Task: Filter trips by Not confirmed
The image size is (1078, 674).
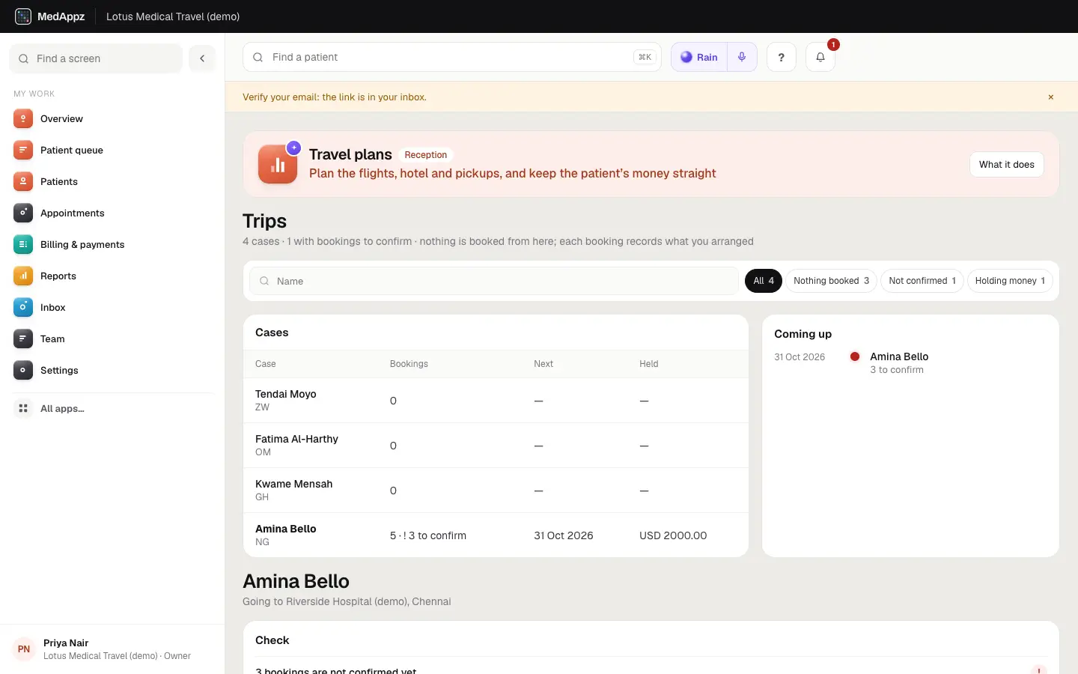Action: click(x=922, y=281)
